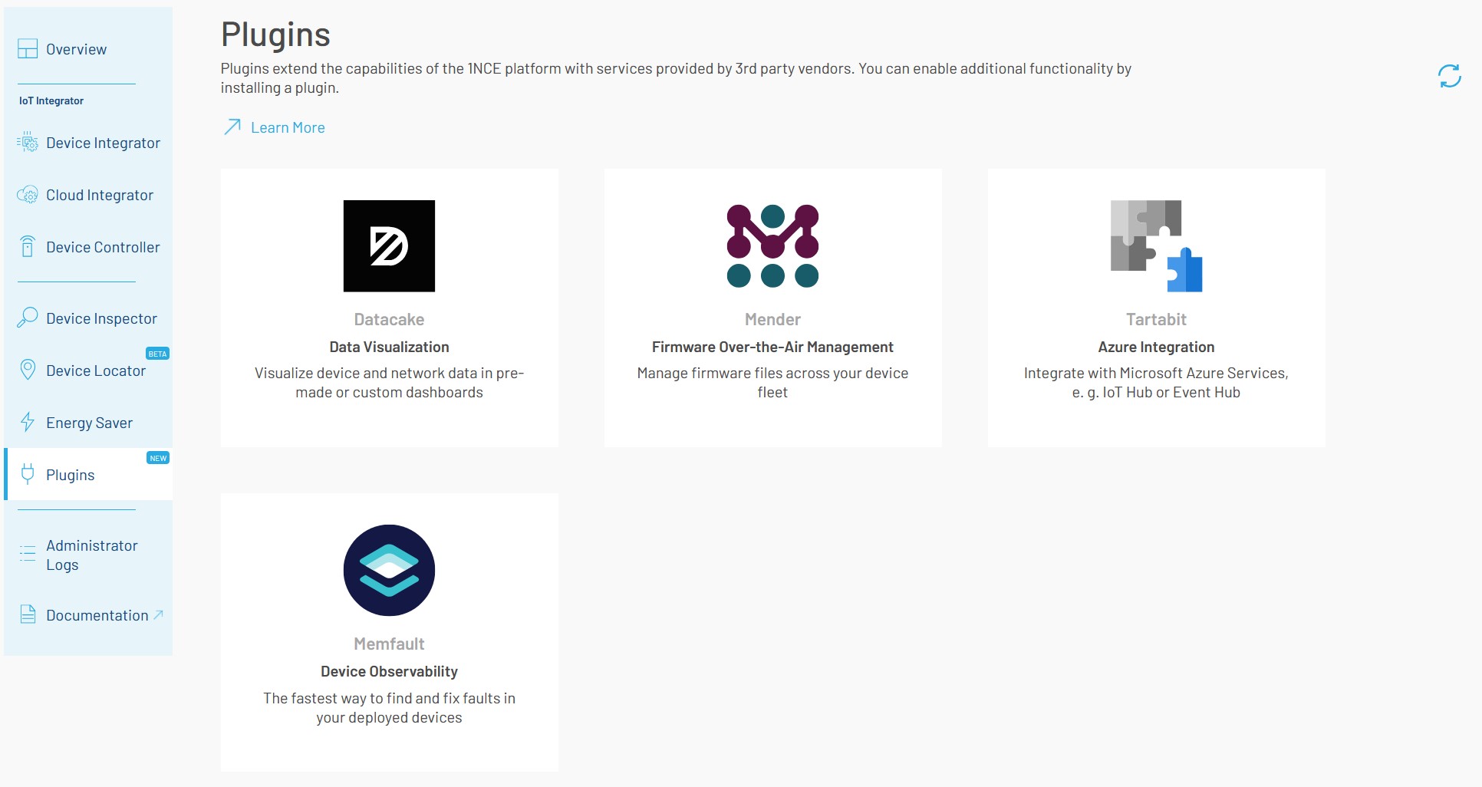The image size is (1482, 787).
Task: Click the Plugins plug icon
Action: (26, 474)
